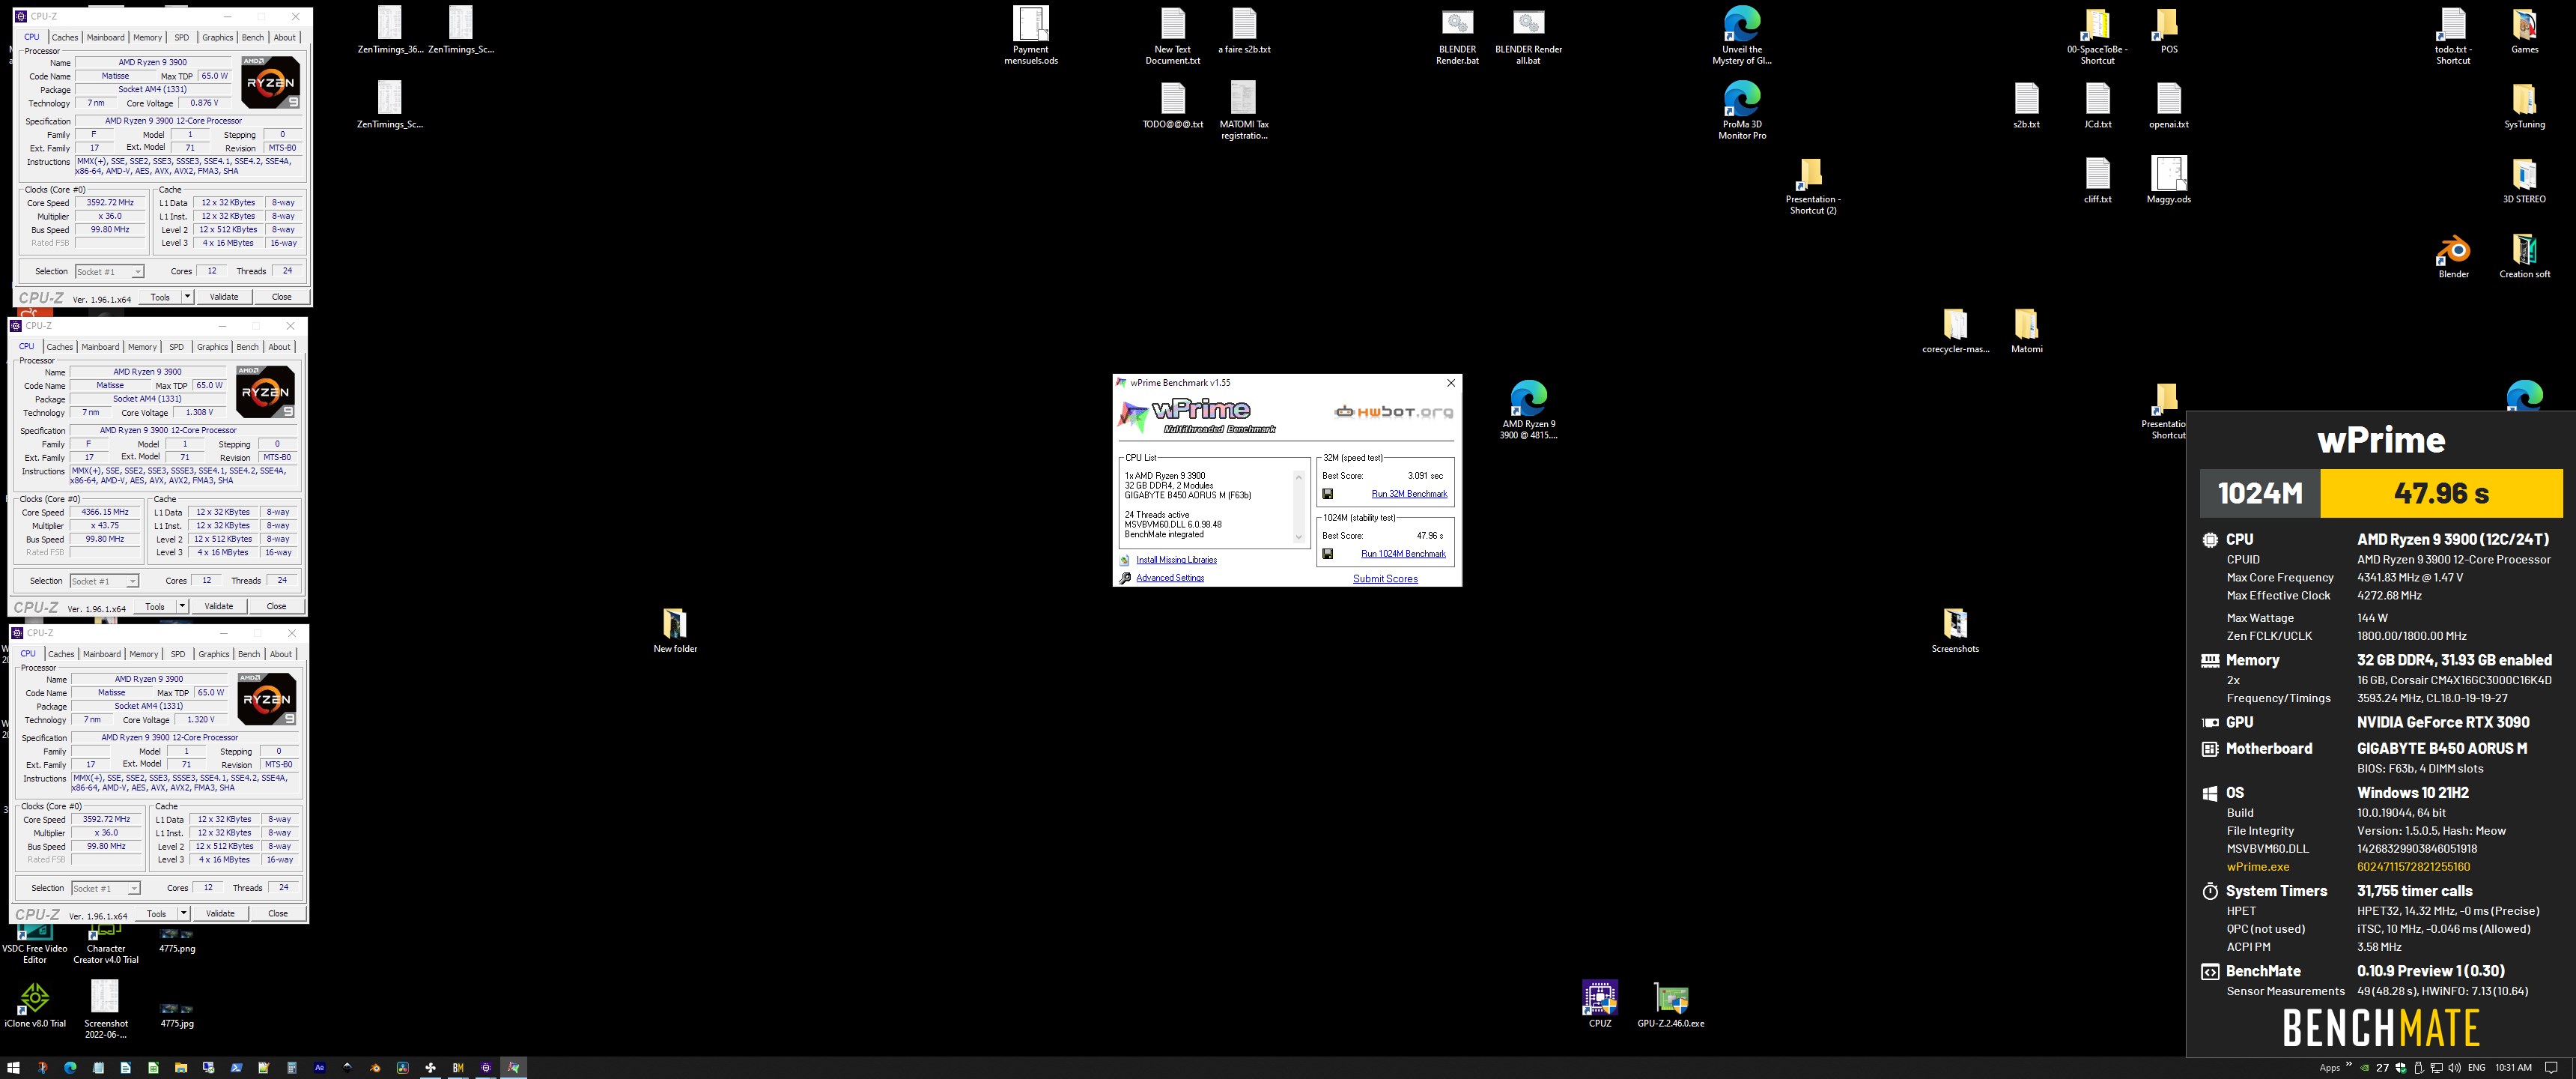Open About tab in top CPU-Z window
This screenshot has height=1079, width=2576.
tap(285, 37)
